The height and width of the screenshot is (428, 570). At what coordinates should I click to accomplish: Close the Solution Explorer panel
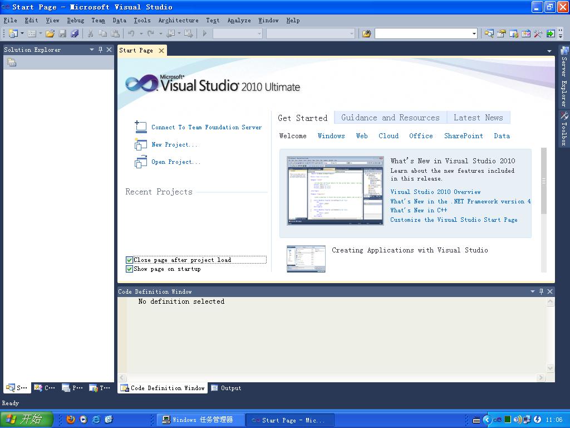[109, 50]
